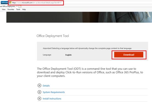
Task: Click the hero banner image
Action: coord(79,17)
